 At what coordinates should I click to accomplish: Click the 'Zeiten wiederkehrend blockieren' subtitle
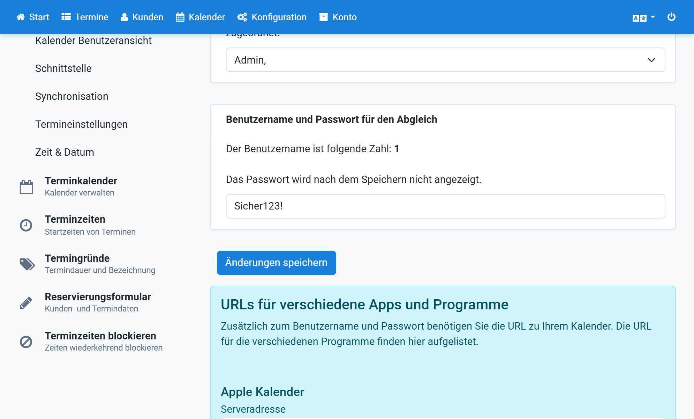tap(104, 348)
